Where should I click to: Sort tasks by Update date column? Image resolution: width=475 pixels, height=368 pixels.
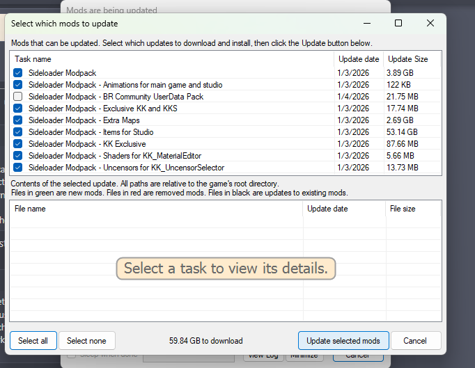pyautogui.click(x=359, y=59)
